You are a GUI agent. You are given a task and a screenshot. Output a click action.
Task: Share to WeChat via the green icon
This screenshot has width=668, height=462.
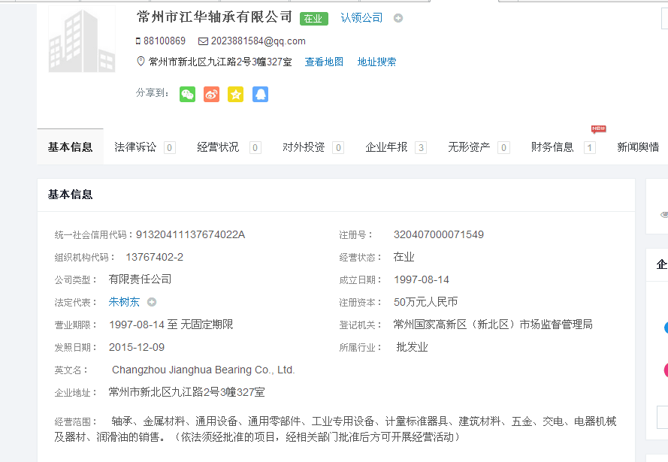tap(187, 95)
